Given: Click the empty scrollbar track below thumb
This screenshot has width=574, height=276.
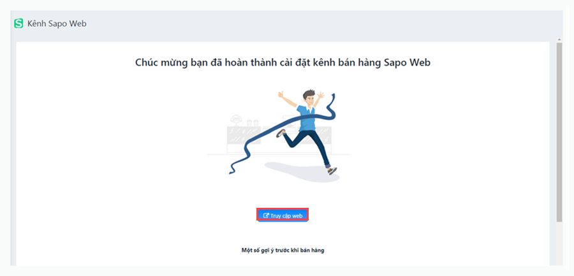Looking at the screenshot, I should point(559,243).
